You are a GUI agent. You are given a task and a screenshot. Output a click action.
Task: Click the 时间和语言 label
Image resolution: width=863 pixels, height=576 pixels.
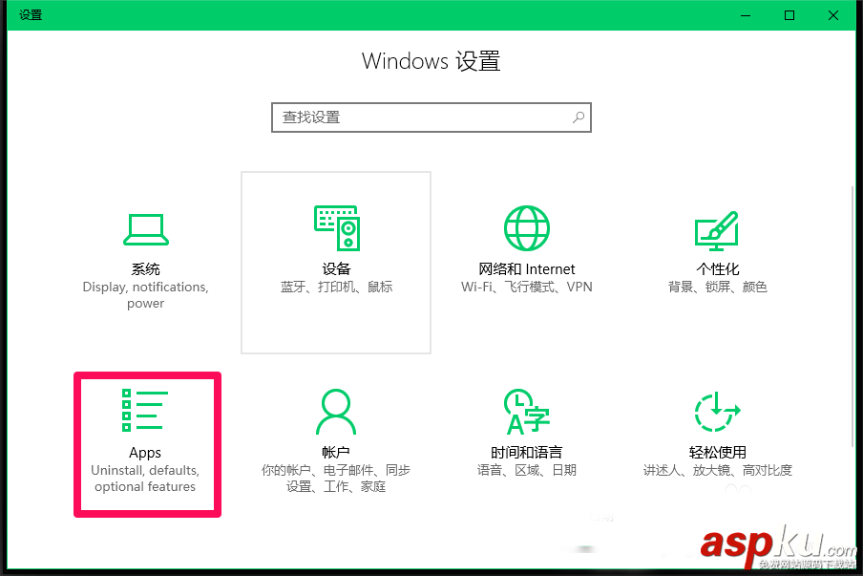click(527, 453)
